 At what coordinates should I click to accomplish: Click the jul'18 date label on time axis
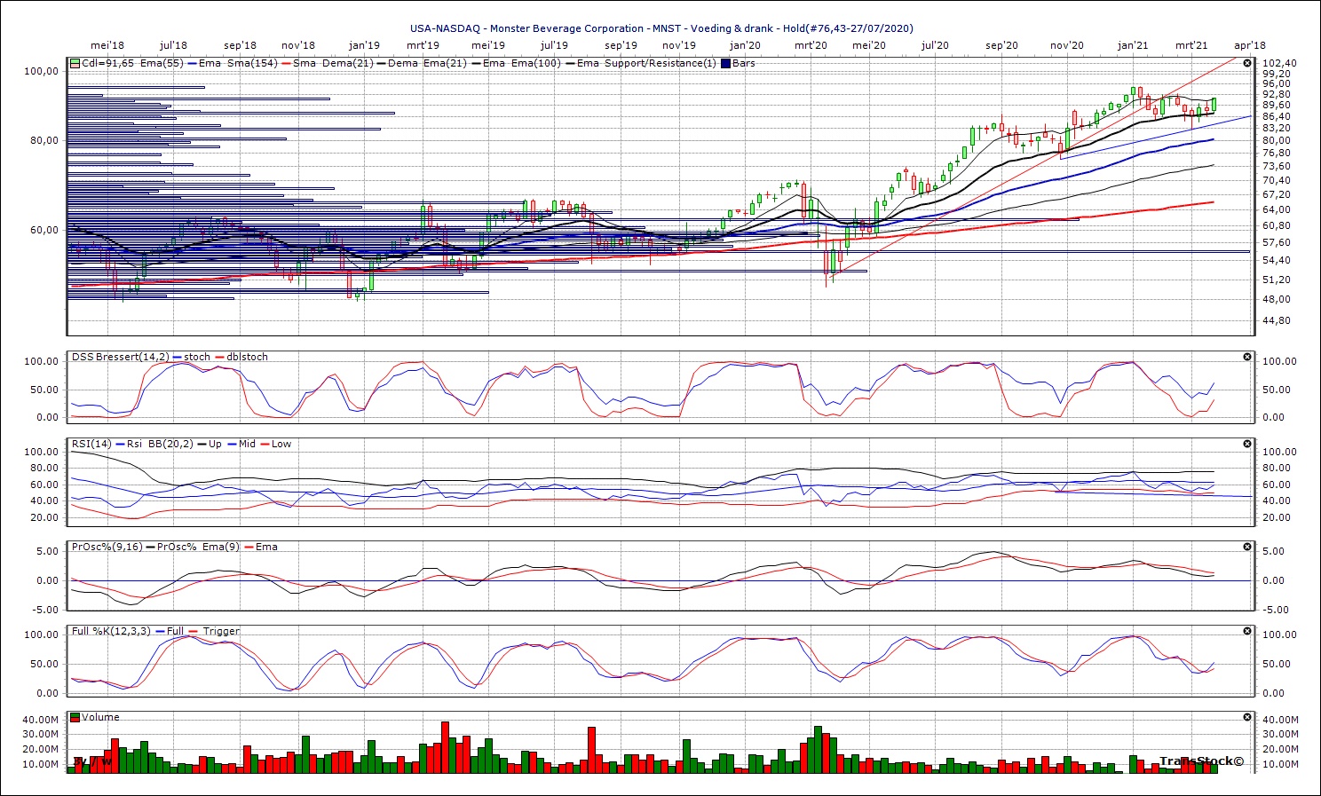[x=173, y=45]
